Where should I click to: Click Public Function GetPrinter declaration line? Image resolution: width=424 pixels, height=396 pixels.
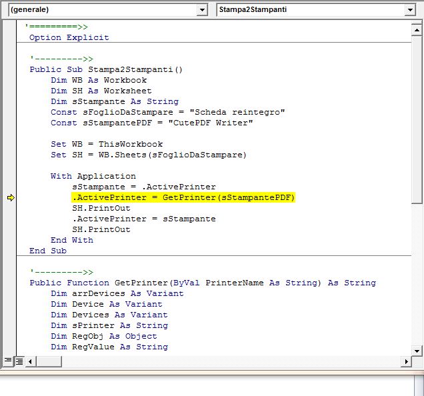tap(203, 283)
